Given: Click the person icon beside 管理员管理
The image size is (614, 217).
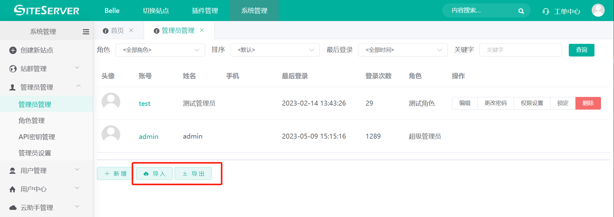Looking at the screenshot, I should pos(12,87).
